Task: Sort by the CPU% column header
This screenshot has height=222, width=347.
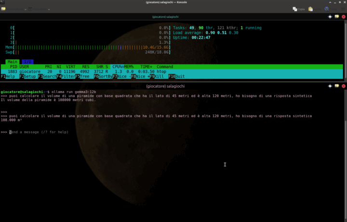Action: [117, 66]
